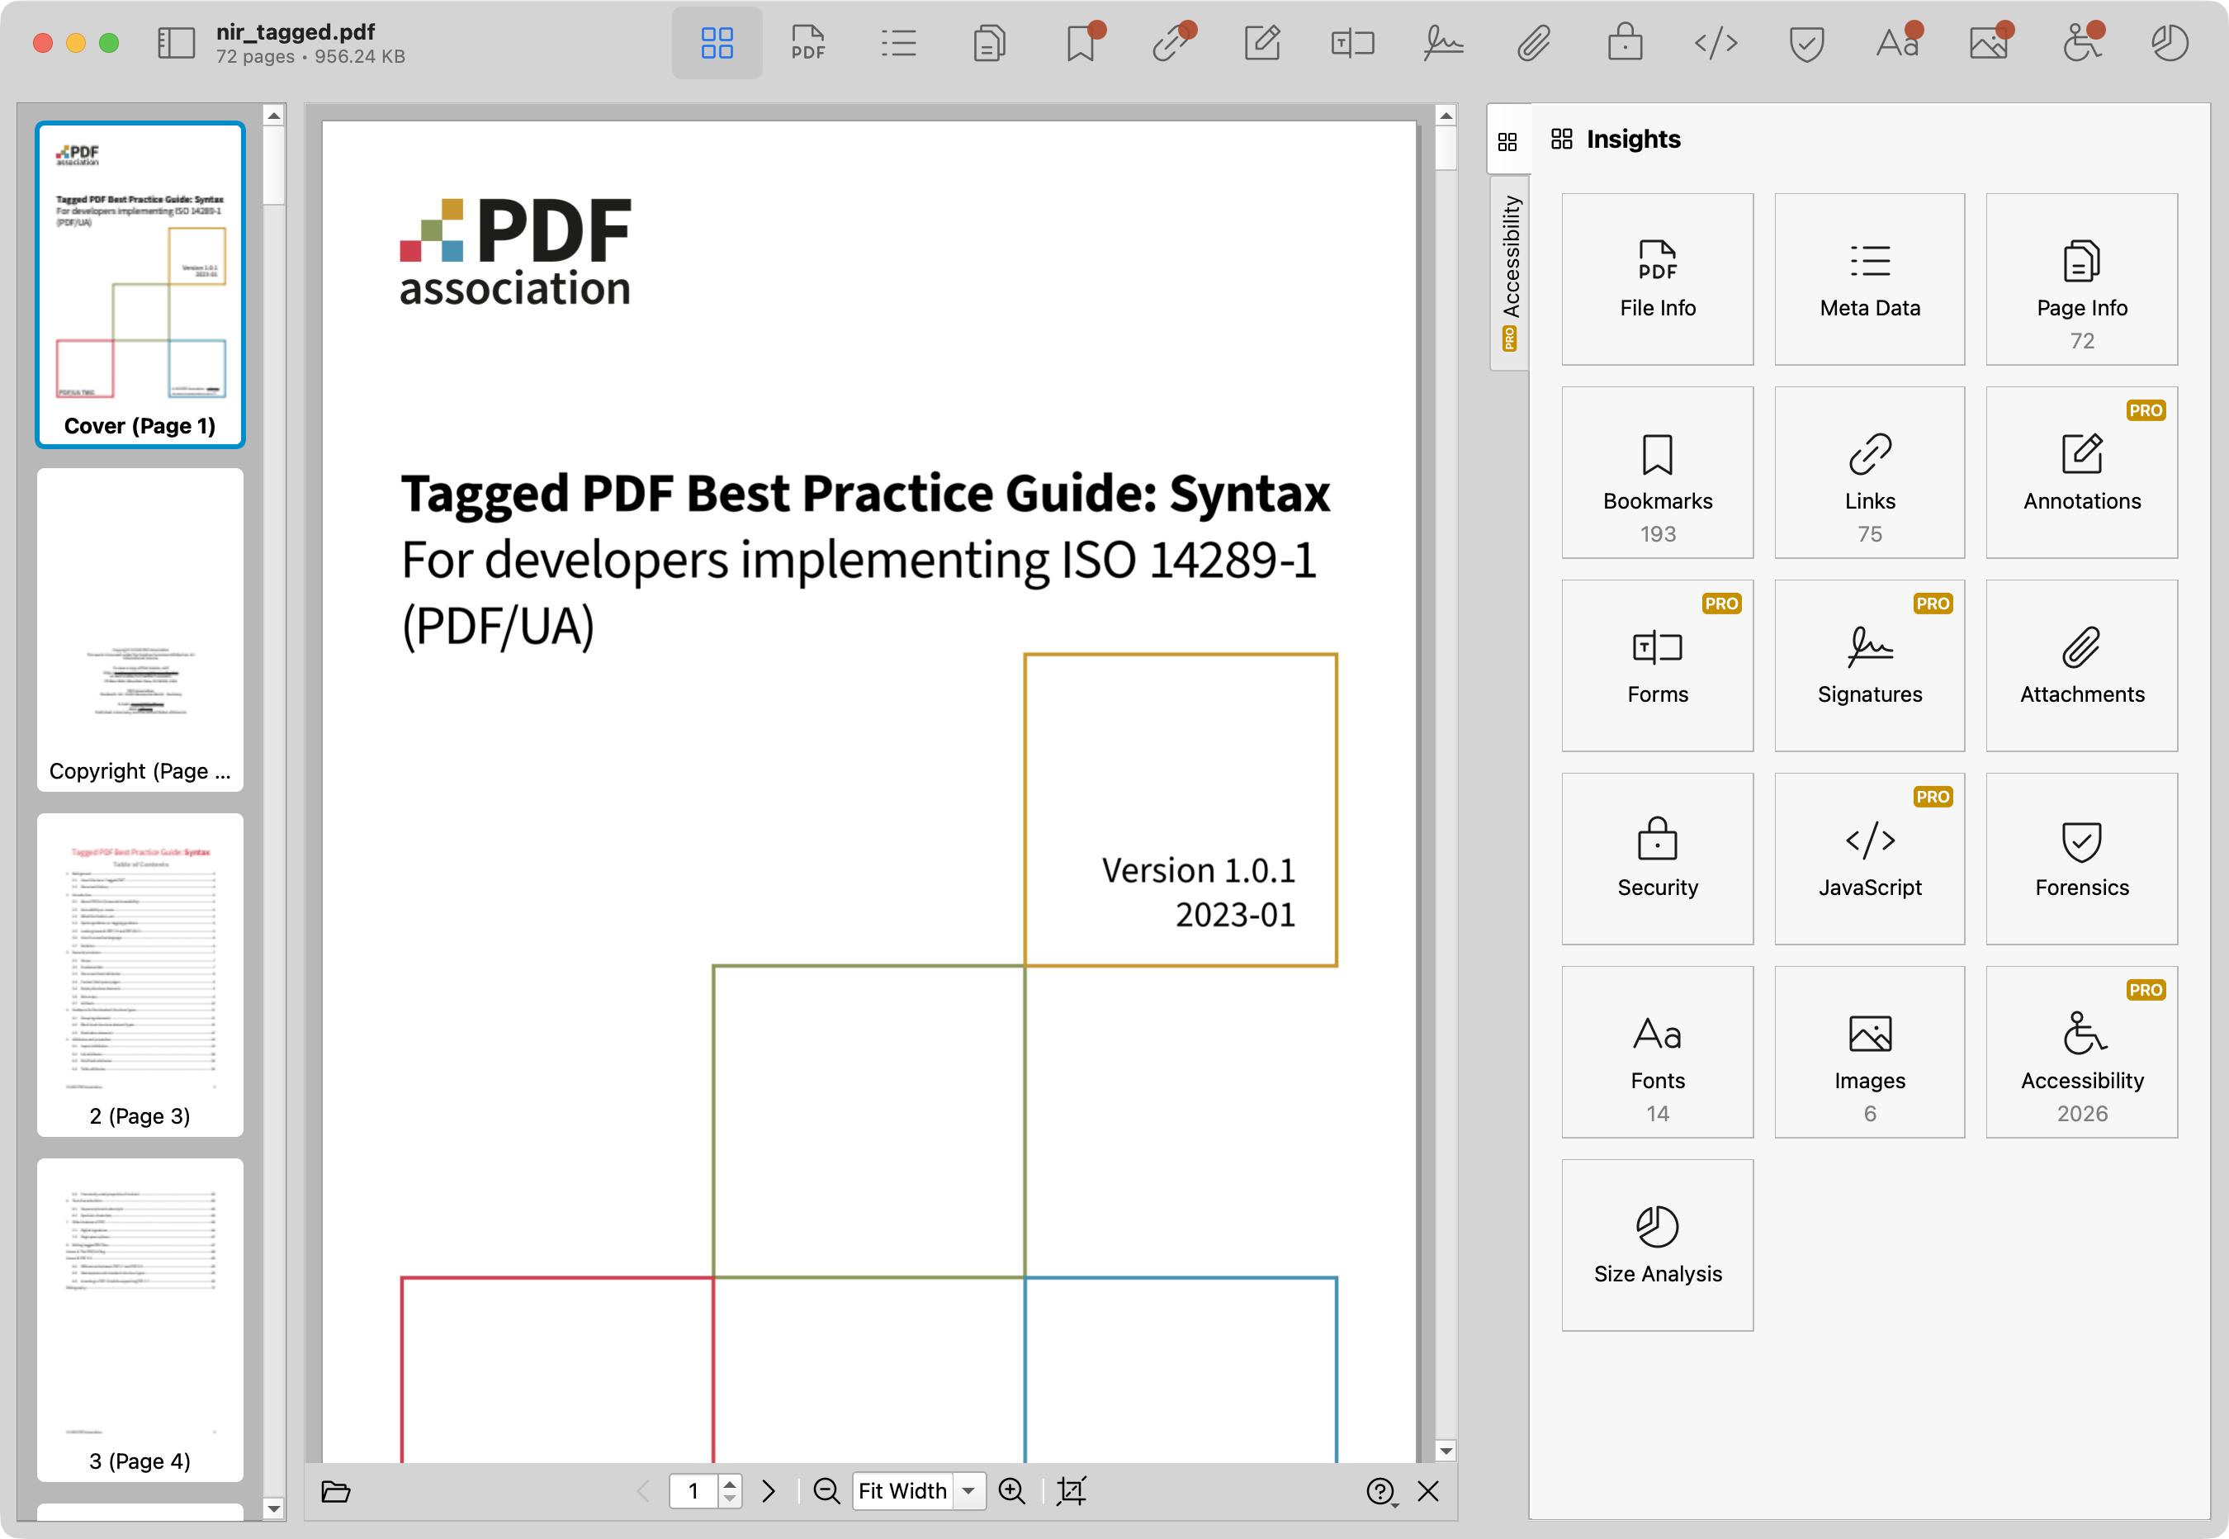
Task: Open Meta Data list icon in toolbar
Action: point(898,44)
